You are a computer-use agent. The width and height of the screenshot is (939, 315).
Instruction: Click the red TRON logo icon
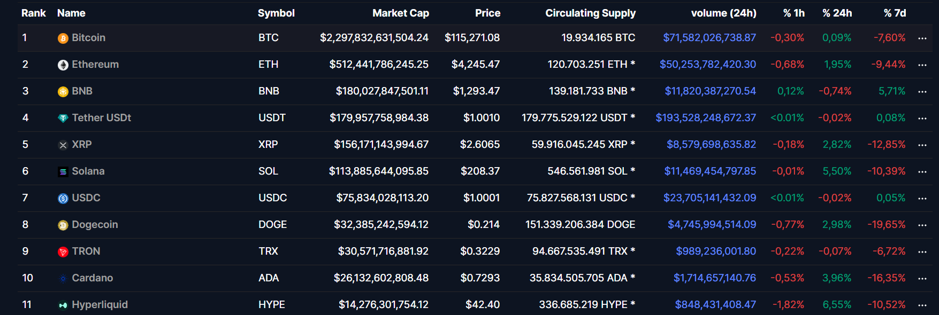(x=63, y=252)
